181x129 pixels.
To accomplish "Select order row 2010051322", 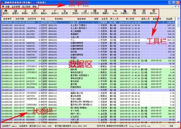I will [x=88, y=69].
